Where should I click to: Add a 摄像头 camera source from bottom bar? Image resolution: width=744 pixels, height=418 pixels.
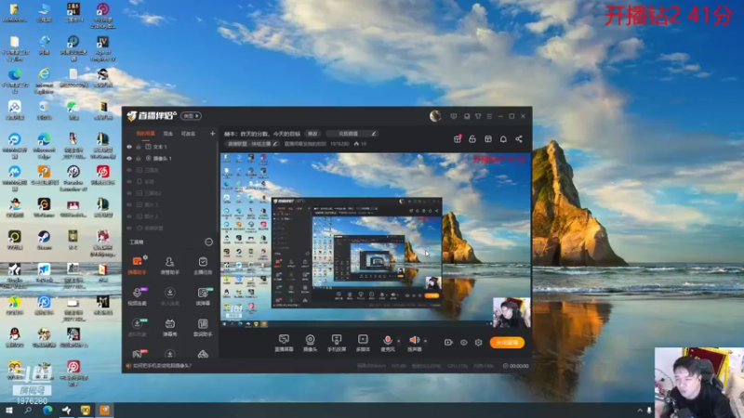pos(310,342)
